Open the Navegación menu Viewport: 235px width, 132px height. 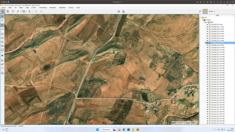(x=53, y=8)
